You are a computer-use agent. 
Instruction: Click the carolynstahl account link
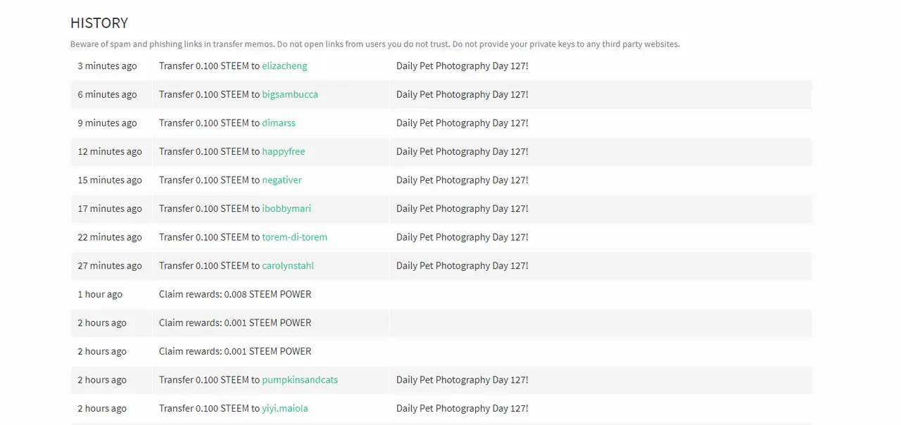(288, 266)
